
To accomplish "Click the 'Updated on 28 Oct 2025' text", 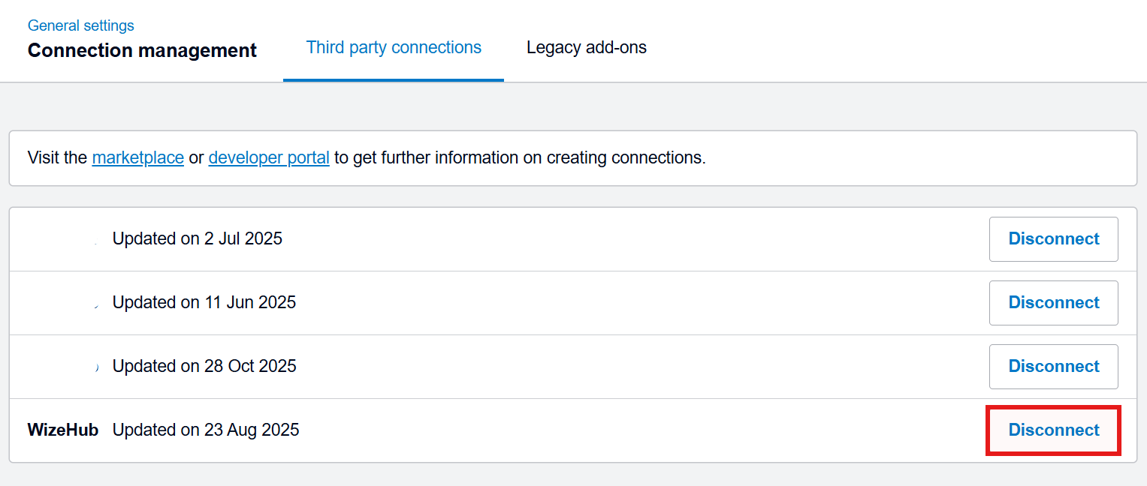I will (204, 367).
